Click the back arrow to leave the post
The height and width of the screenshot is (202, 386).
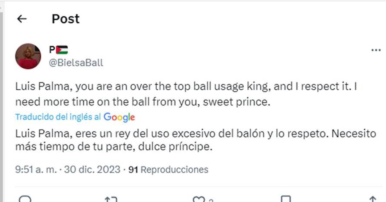click(21, 19)
